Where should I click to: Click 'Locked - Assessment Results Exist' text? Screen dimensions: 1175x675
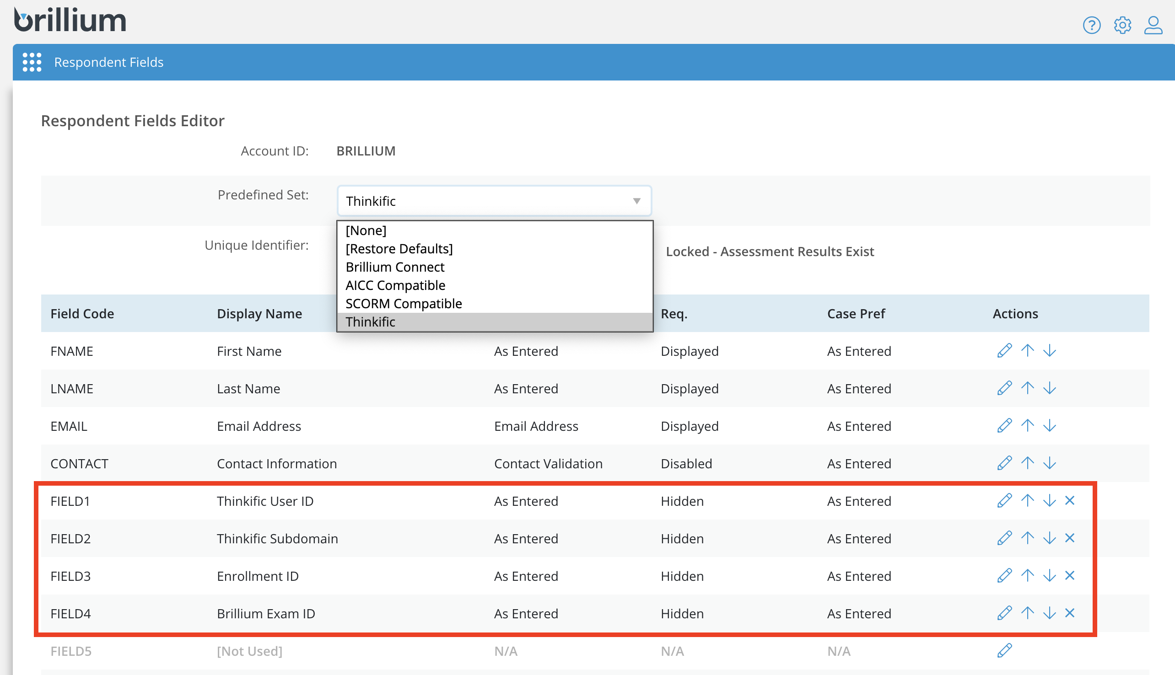click(770, 252)
